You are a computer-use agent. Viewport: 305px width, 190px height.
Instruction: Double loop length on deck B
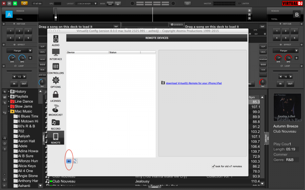click(x=291, y=77)
